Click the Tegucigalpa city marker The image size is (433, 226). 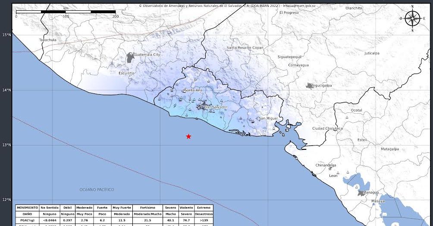pyautogui.click(x=310, y=86)
